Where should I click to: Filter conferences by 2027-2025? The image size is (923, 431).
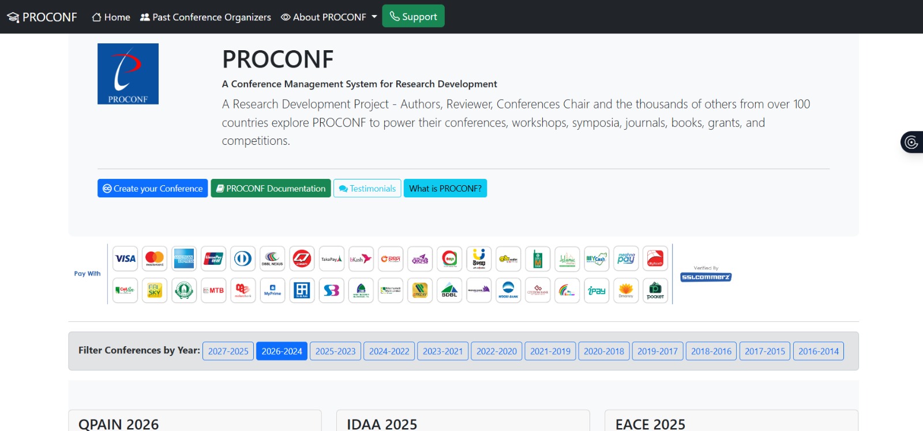click(x=228, y=351)
